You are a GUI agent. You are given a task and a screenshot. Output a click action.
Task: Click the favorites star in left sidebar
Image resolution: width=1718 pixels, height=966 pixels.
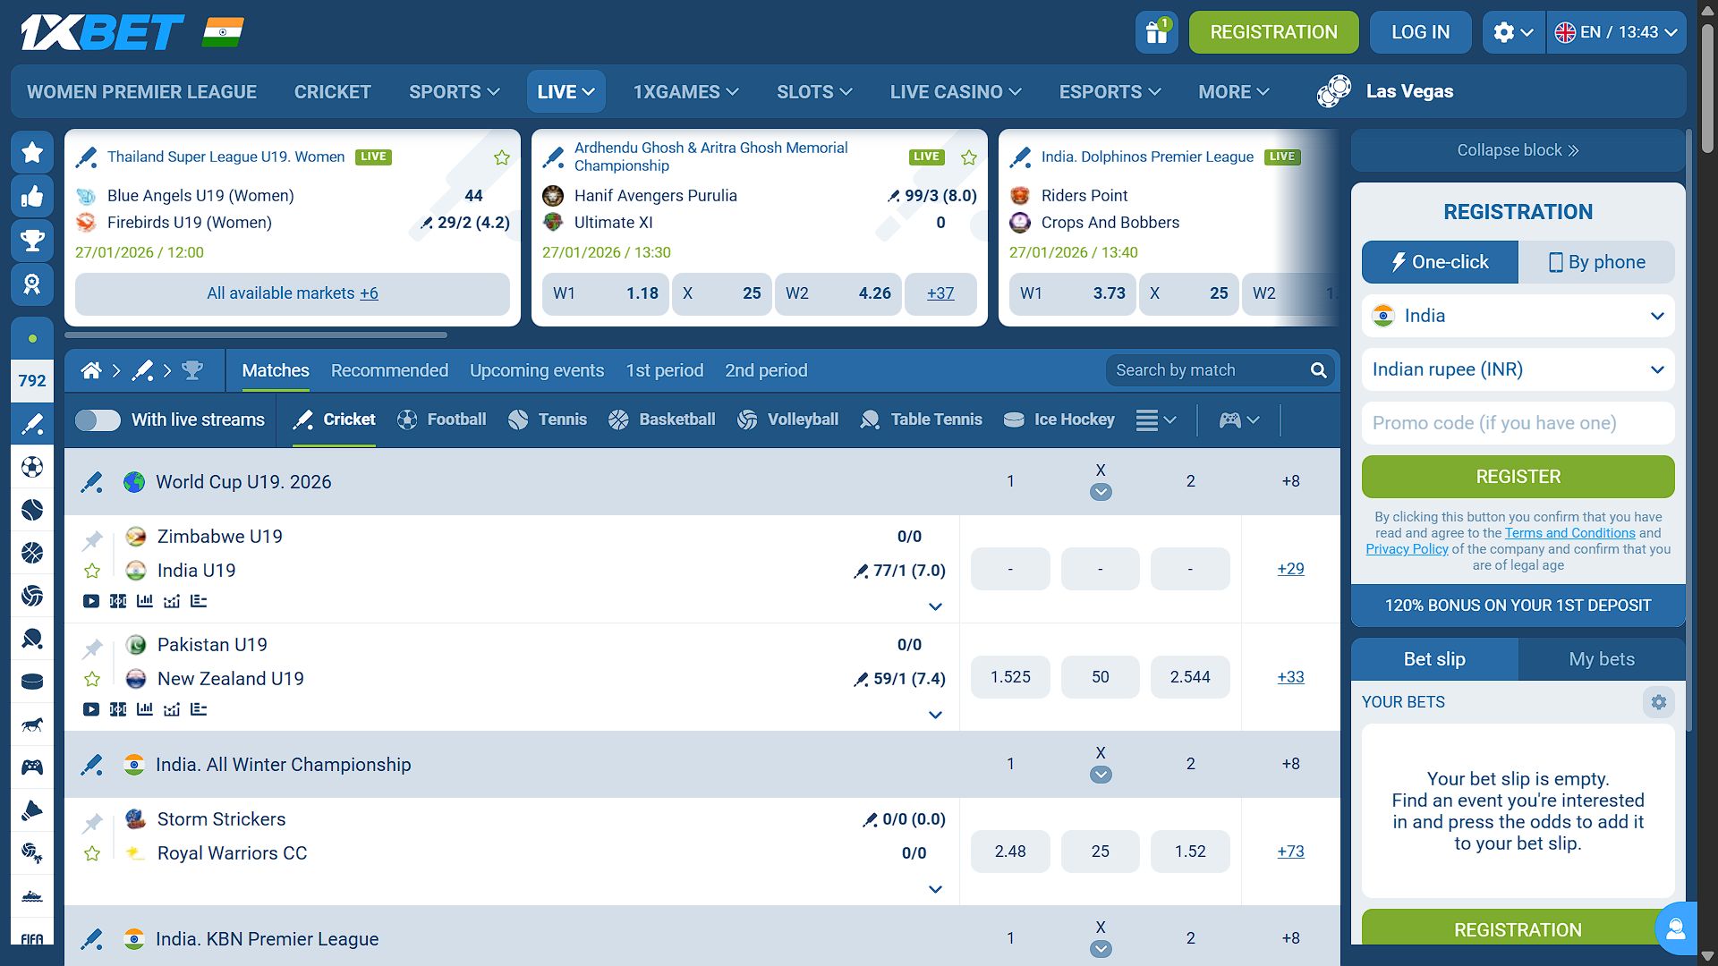(32, 153)
